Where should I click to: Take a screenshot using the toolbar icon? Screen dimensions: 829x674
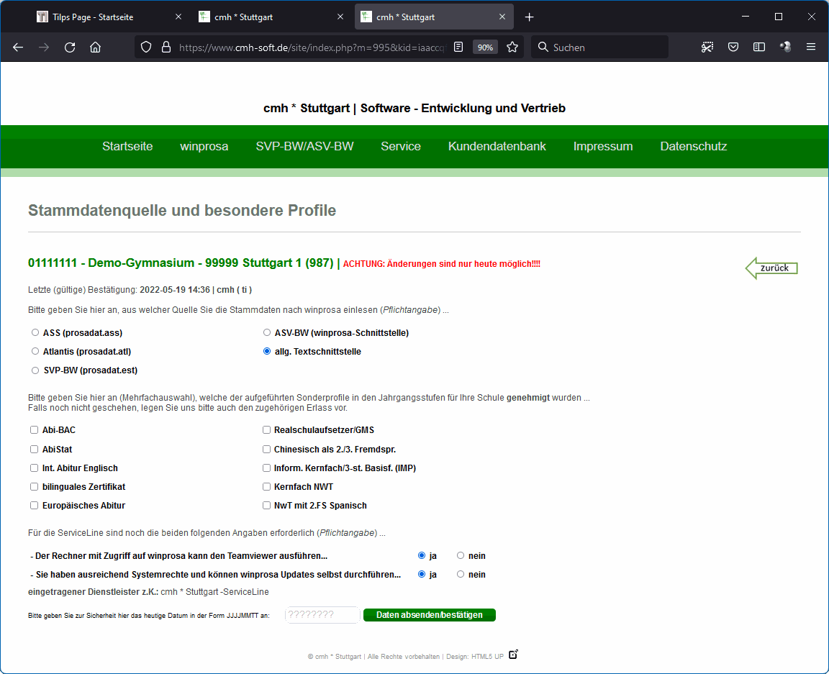tap(707, 47)
